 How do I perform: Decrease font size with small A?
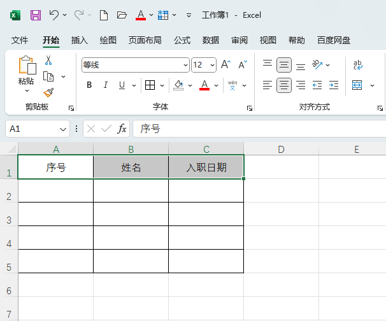pos(243,65)
